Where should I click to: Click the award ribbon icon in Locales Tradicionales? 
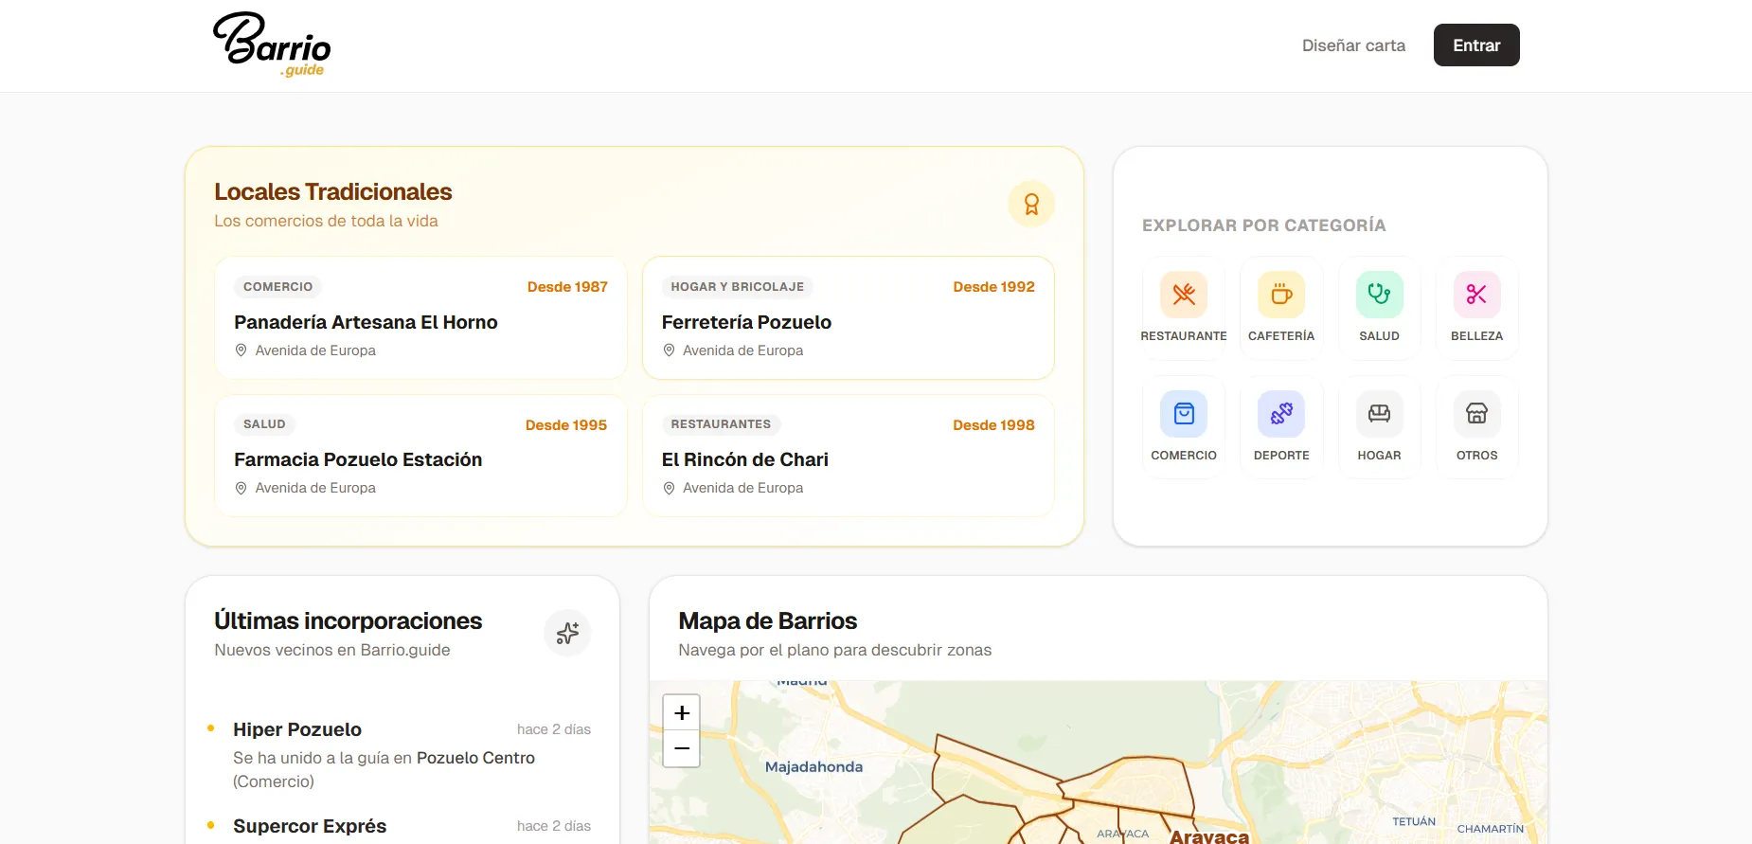coord(1031,204)
